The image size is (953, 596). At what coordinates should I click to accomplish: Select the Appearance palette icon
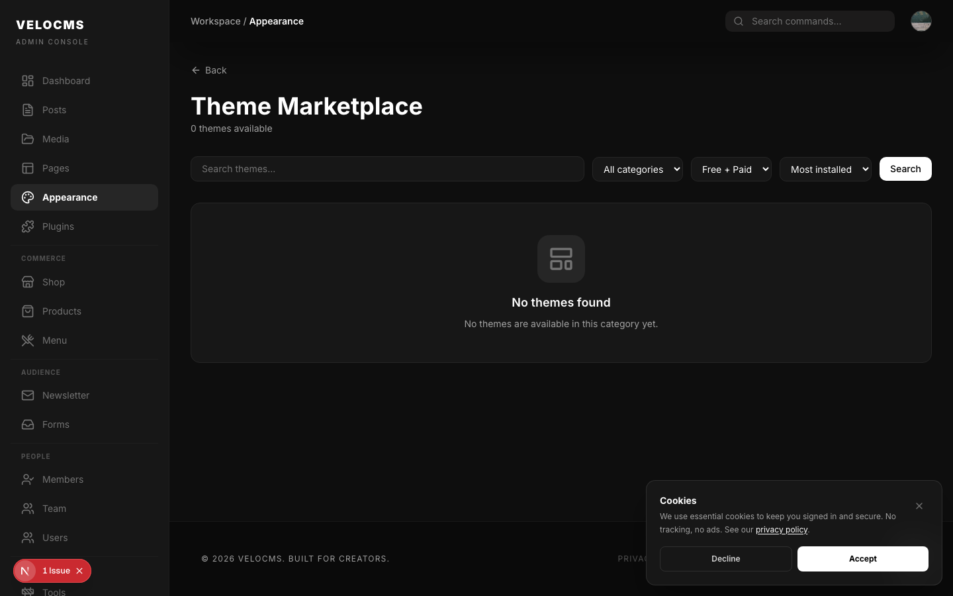27,197
